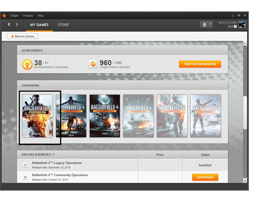Click the Price column header
Screen dimensions: 269x202
(x=160, y=155)
